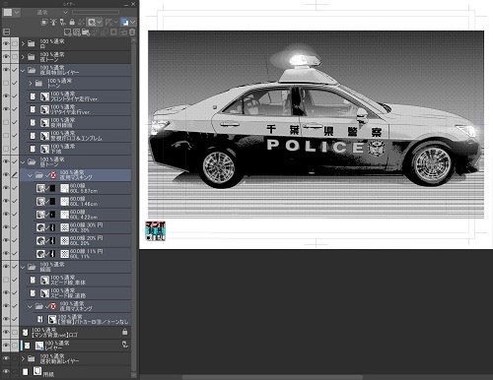The width and height of the screenshot is (493, 380).
Task: Click the lock icon on ロゴ layer
Action: [125, 332]
